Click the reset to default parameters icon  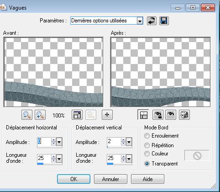click(x=152, y=21)
